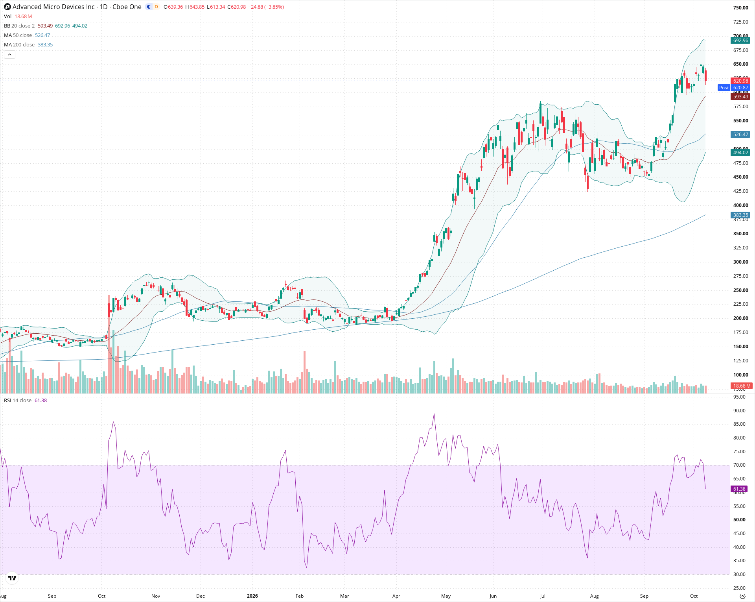Select the MA 200 close legend
The height and width of the screenshot is (602, 755).
tap(28, 45)
